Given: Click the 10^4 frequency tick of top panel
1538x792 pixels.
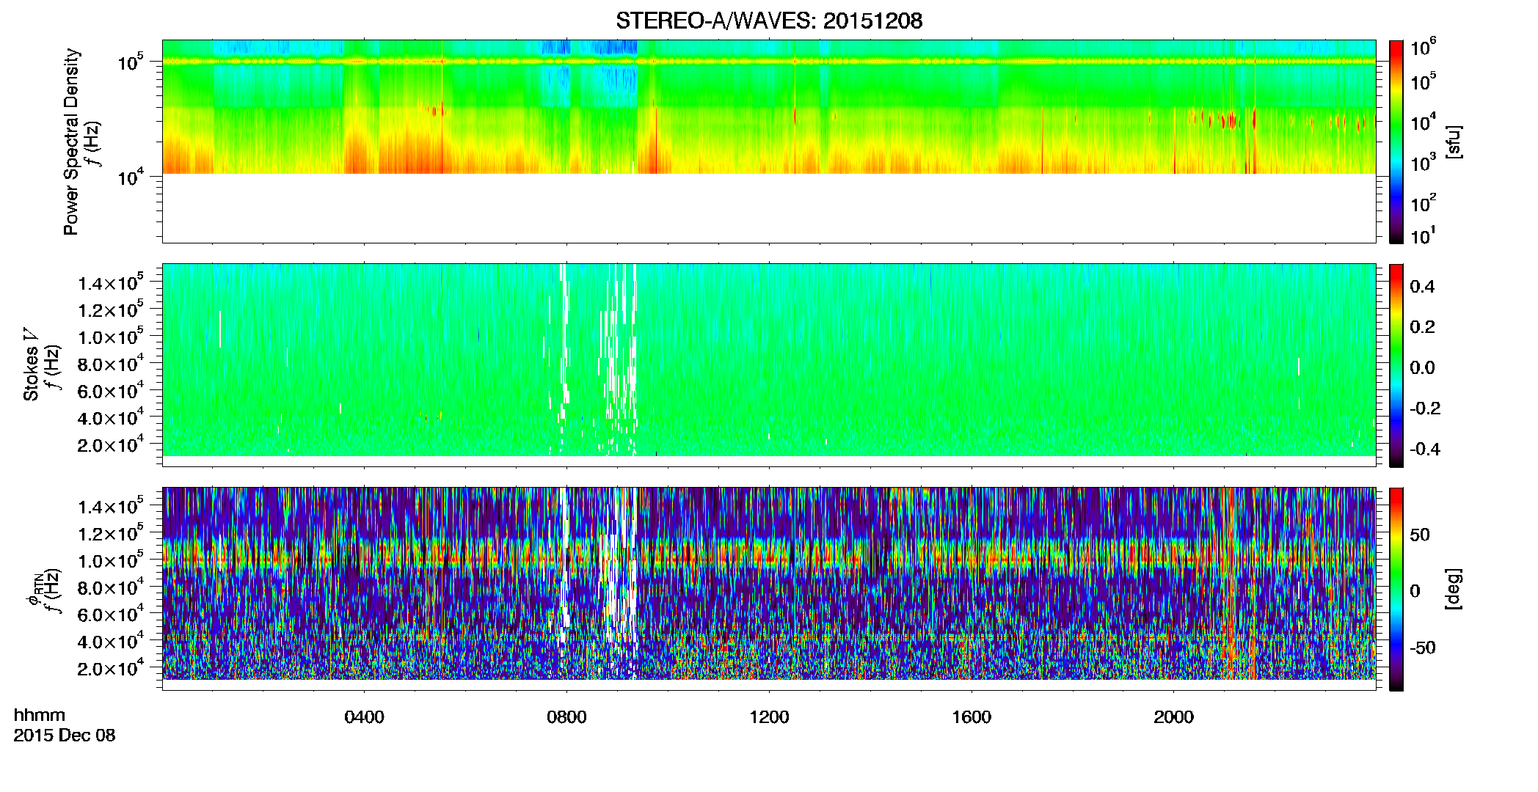Looking at the screenshot, I should [131, 177].
